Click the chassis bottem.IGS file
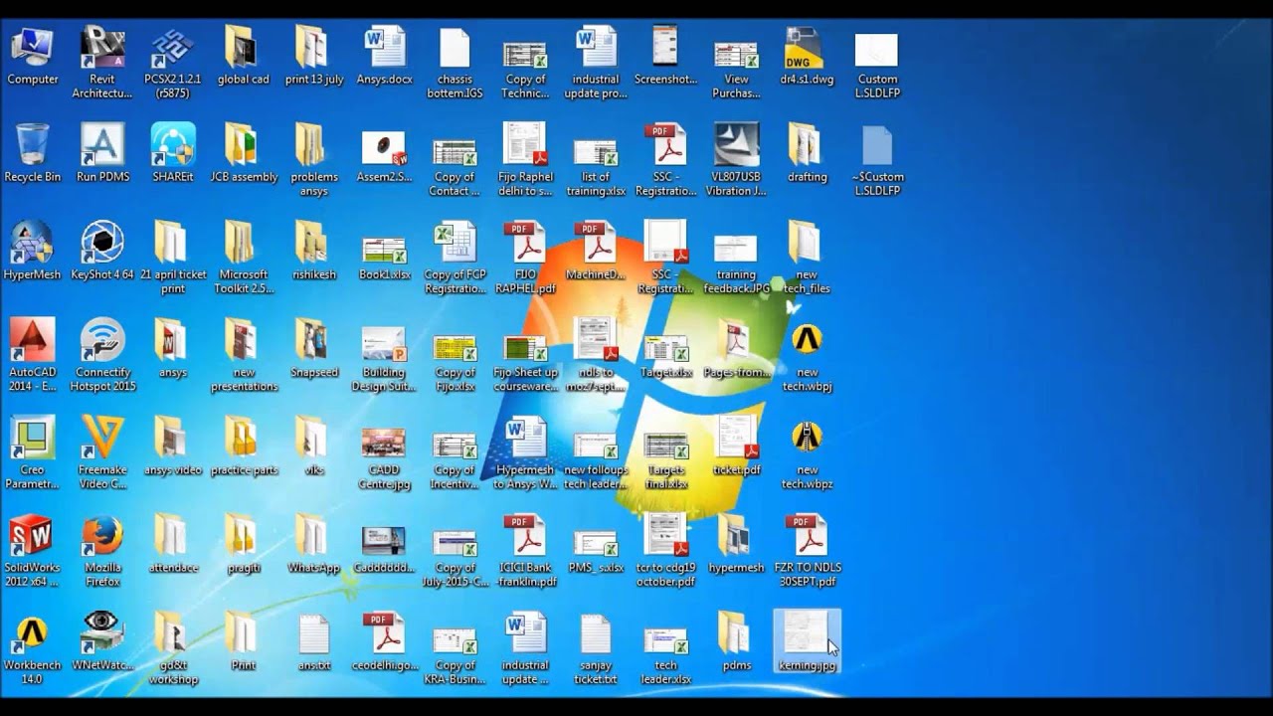This screenshot has height=716, width=1273. [x=455, y=63]
